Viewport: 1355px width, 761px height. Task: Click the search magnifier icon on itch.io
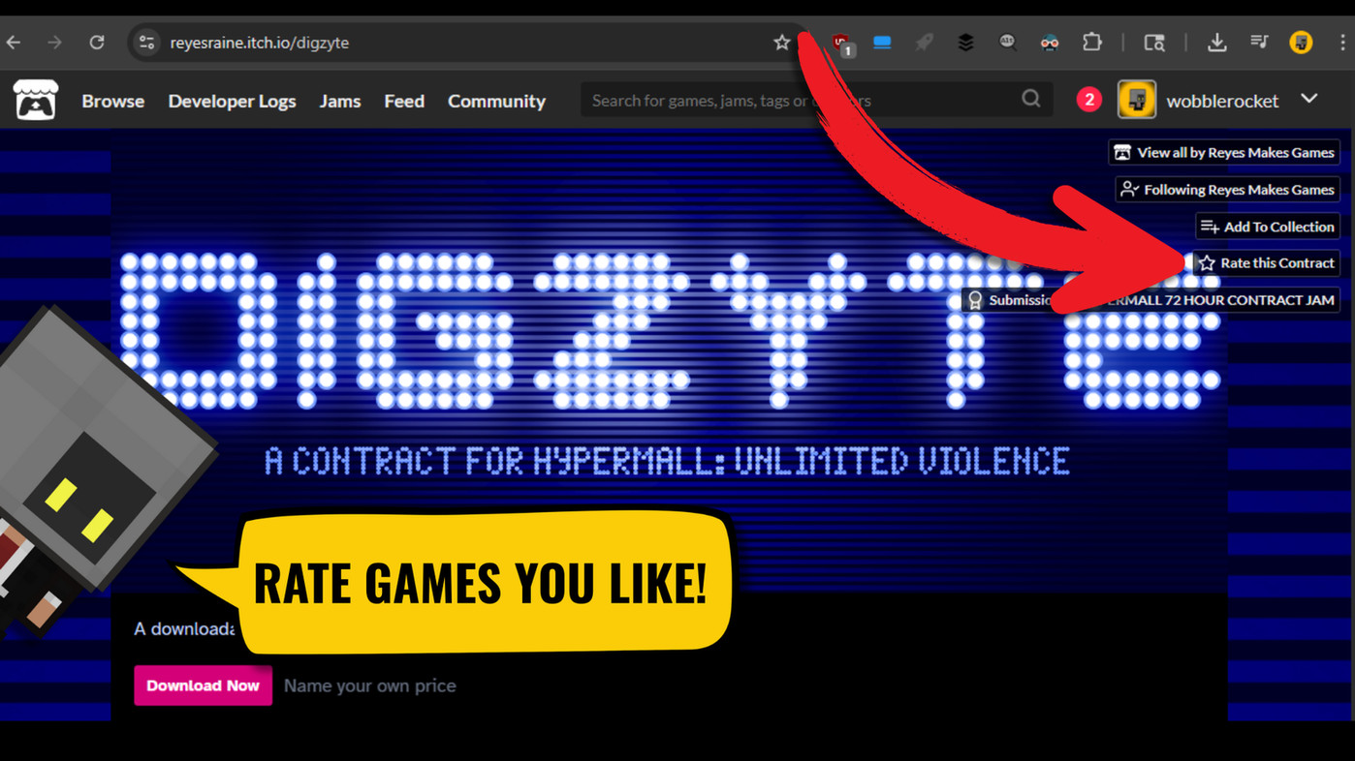tap(1031, 99)
